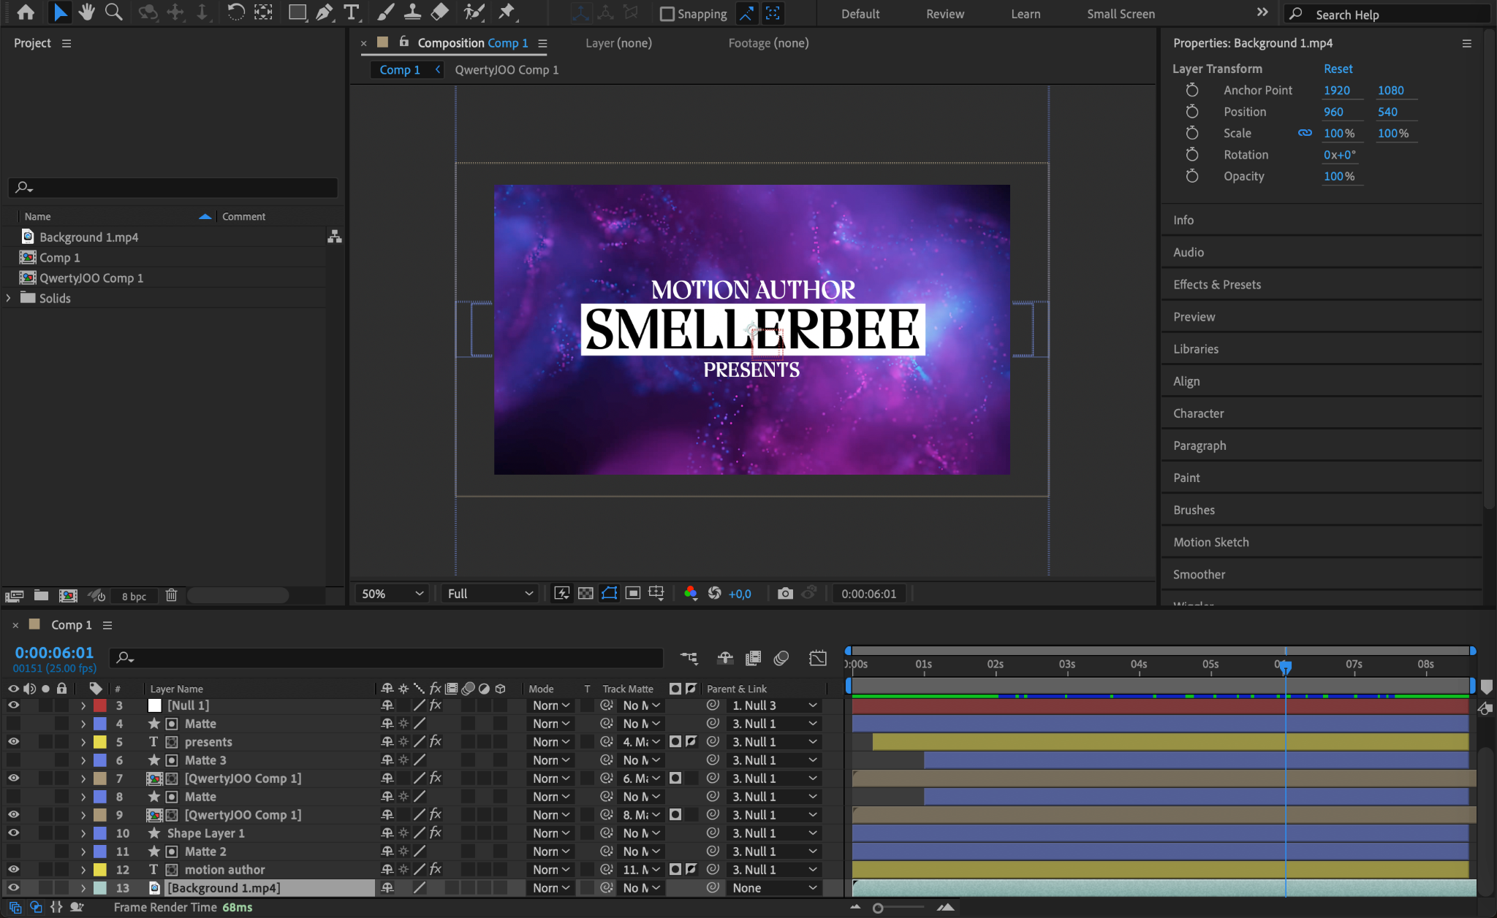1497x918 pixels.
Task: Click Reset in Layer Transform
Action: (1338, 69)
